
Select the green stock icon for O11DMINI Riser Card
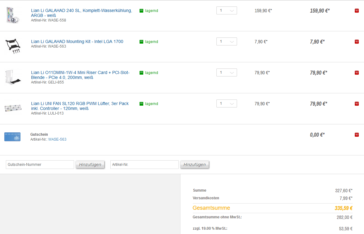point(141,72)
